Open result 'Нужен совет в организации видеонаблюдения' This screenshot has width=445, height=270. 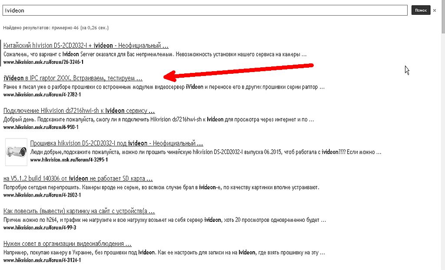(x=67, y=244)
